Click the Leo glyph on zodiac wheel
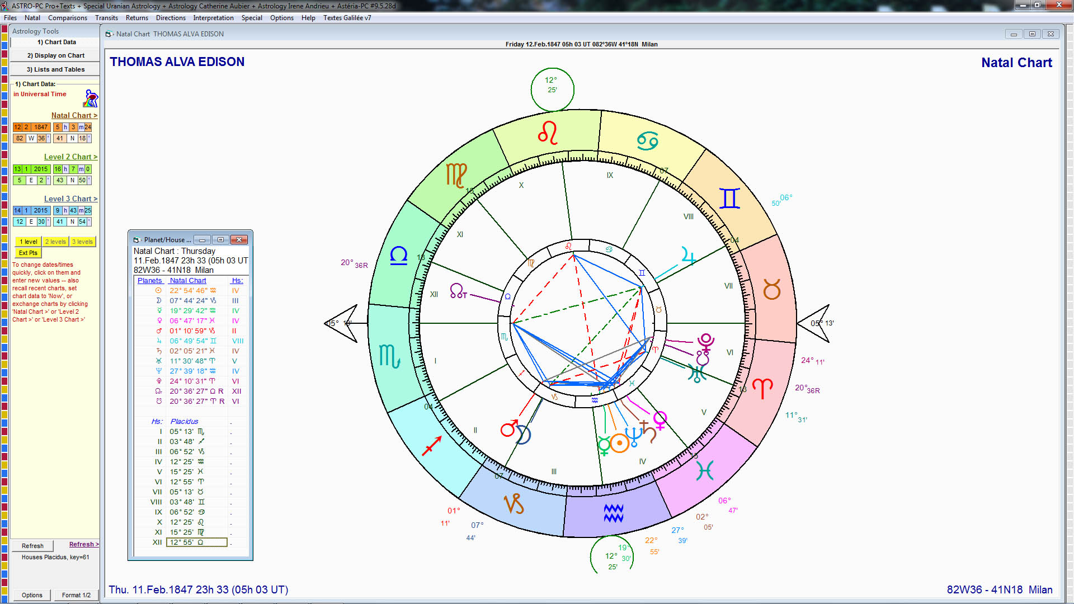1074x604 pixels. click(x=548, y=133)
